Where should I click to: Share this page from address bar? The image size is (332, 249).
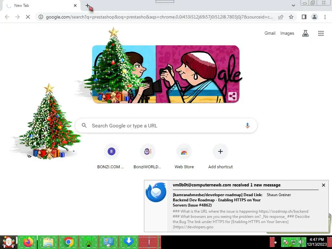[x=281, y=17]
